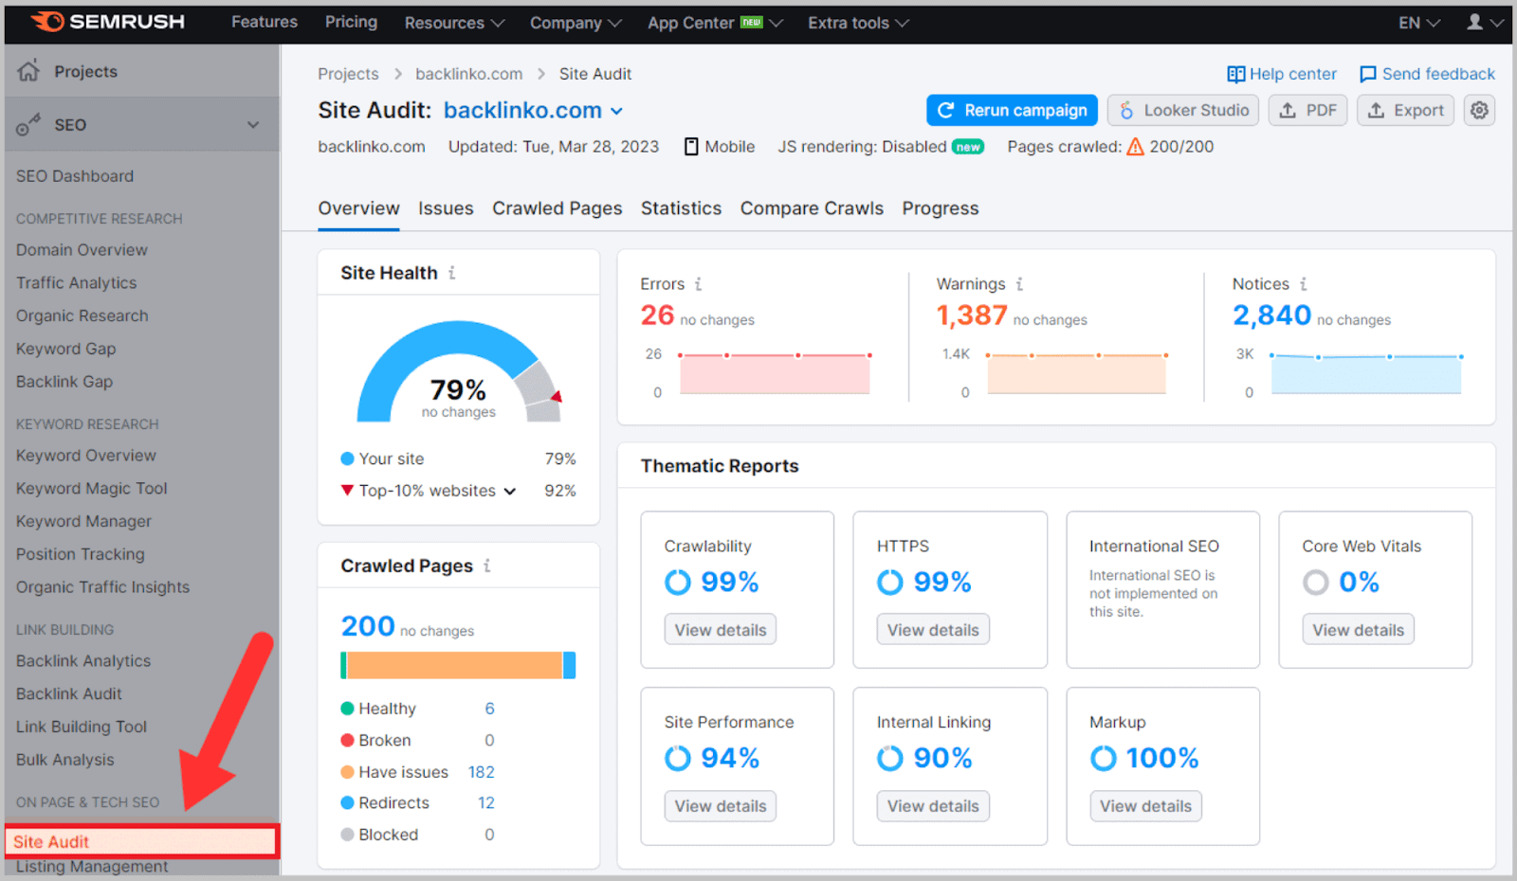
Task: Switch to the Overview tab
Action: (358, 208)
